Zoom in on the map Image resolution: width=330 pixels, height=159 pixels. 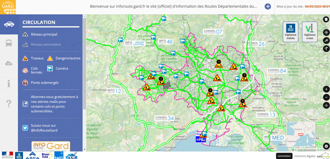point(326,89)
